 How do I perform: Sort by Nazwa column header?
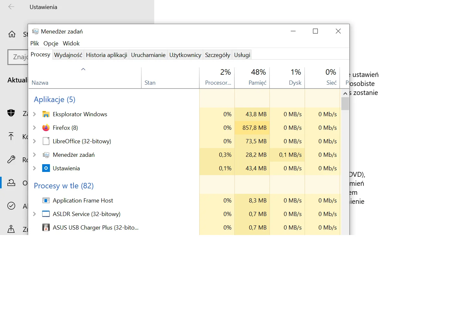point(85,78)
